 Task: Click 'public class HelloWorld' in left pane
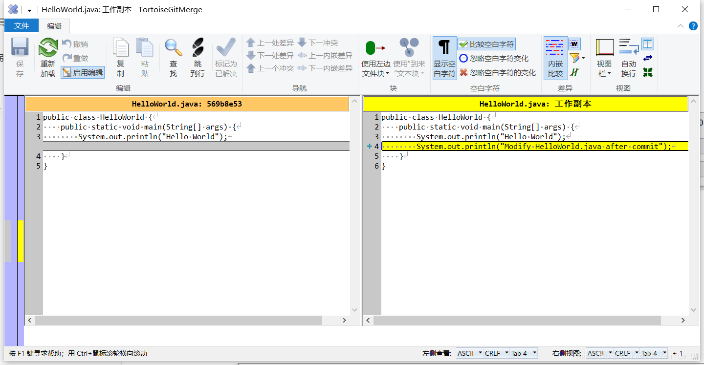point(94,117)
